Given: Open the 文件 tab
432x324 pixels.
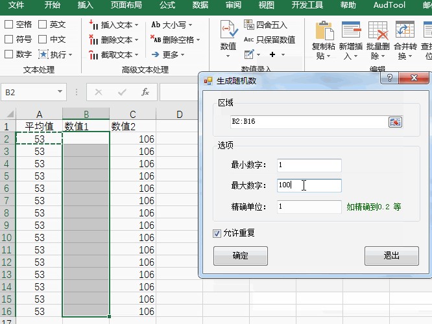Looking at the screenshot, I should 16,5.
